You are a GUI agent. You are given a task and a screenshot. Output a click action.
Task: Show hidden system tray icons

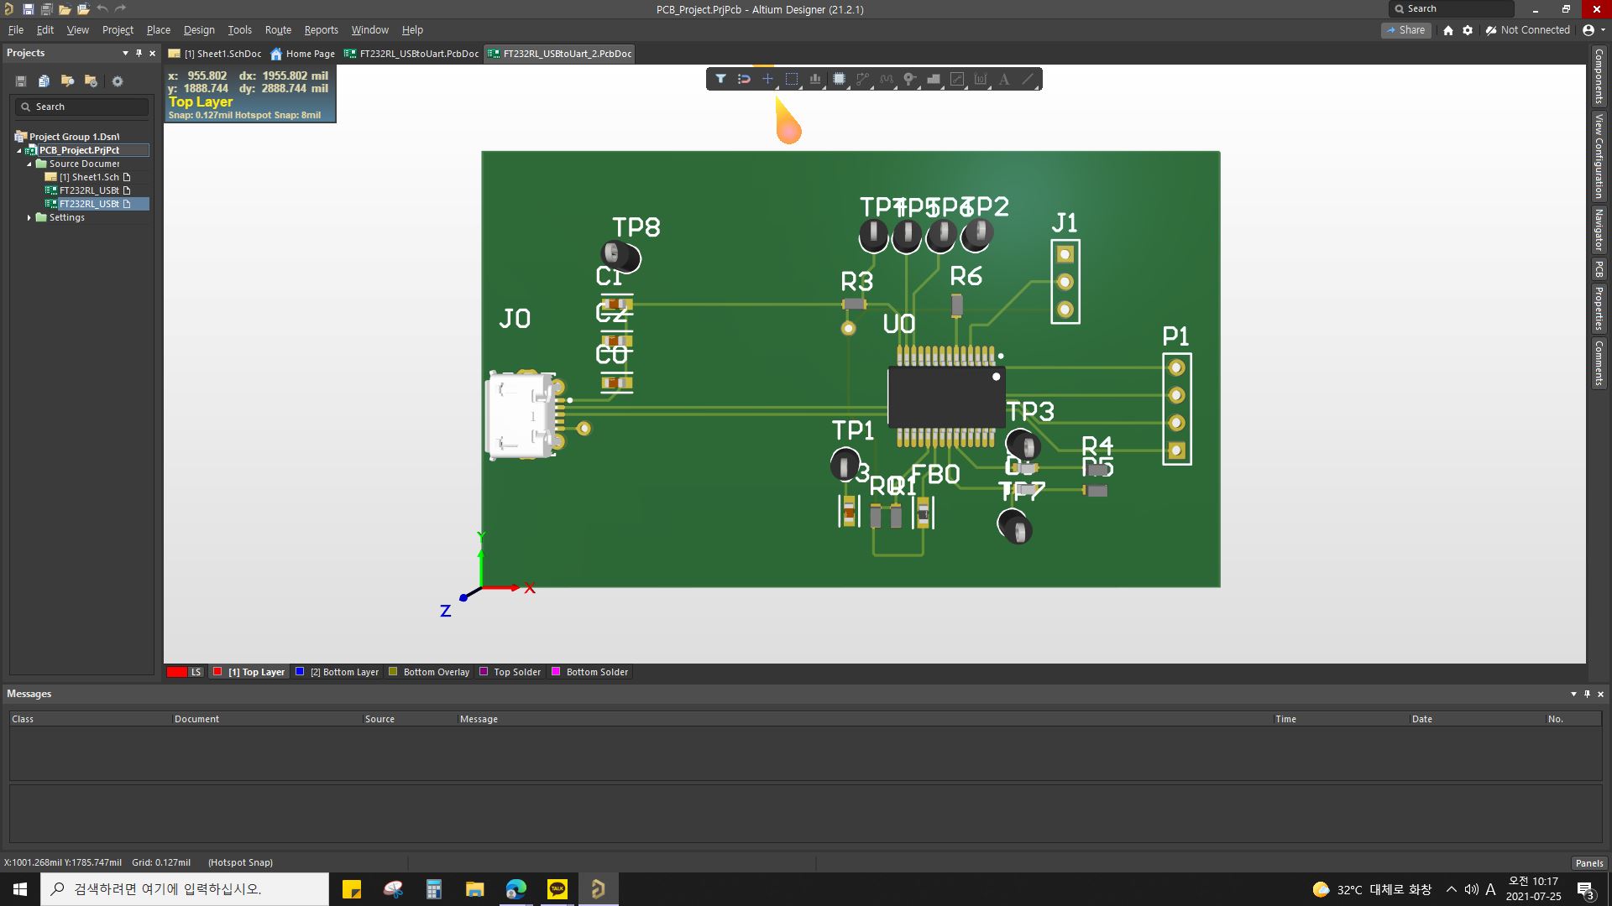(1451, 889)
